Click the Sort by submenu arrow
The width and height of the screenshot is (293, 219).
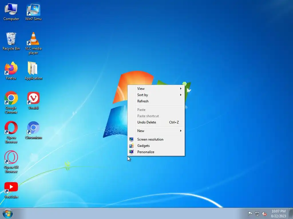pos(181,95)
